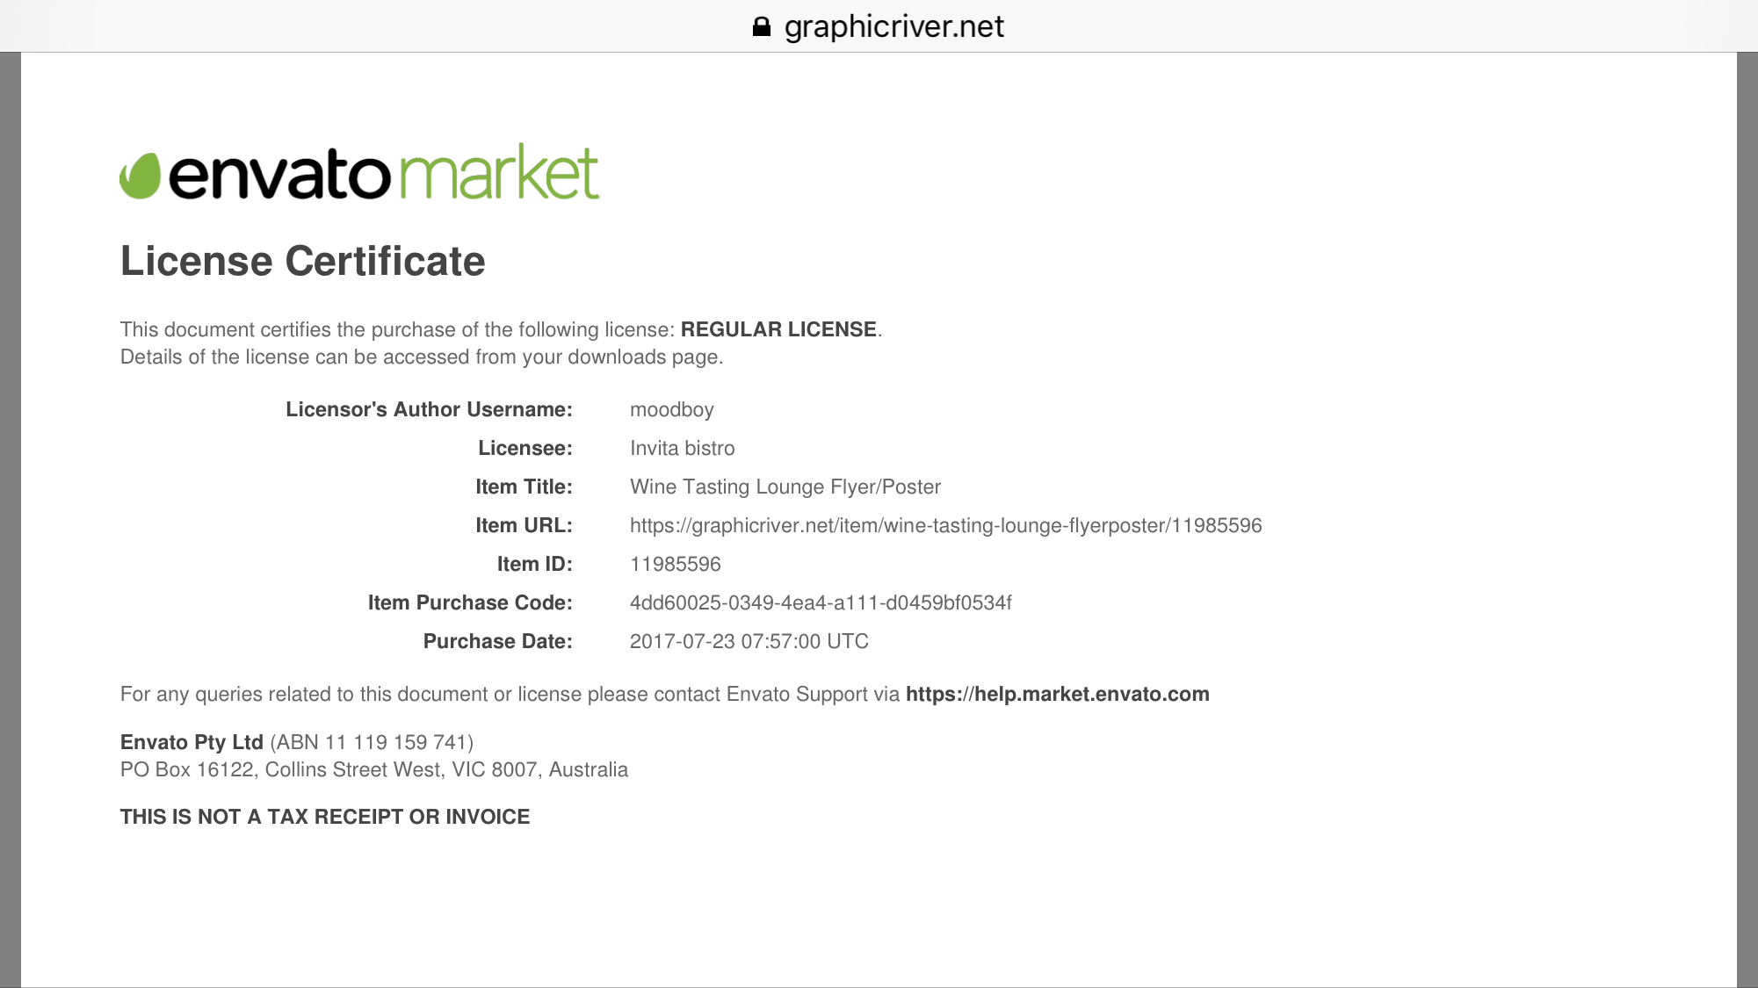
Task: Click the Licensor's Author Username label
Action: tap(428, 409)
